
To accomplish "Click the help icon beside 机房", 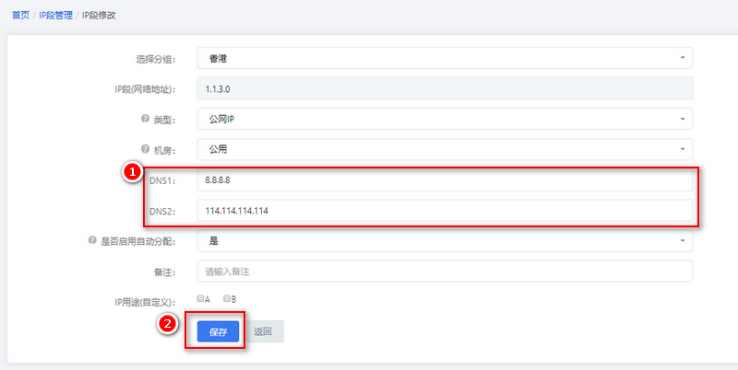I will click(145, 149).
